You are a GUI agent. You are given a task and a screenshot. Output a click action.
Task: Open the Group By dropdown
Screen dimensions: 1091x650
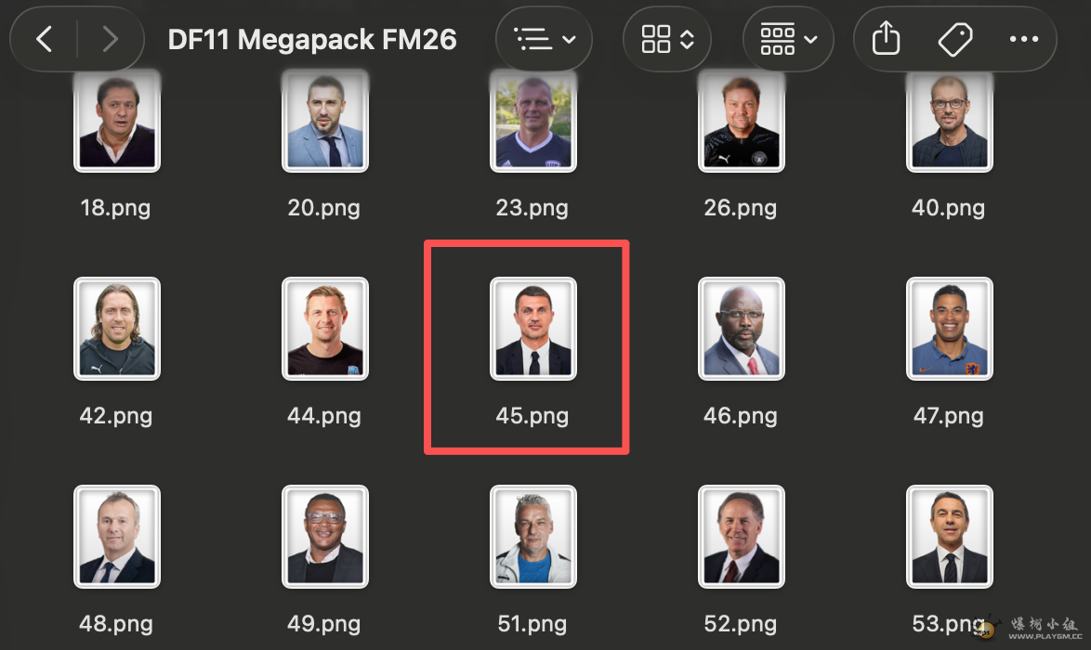pos(788,39)
